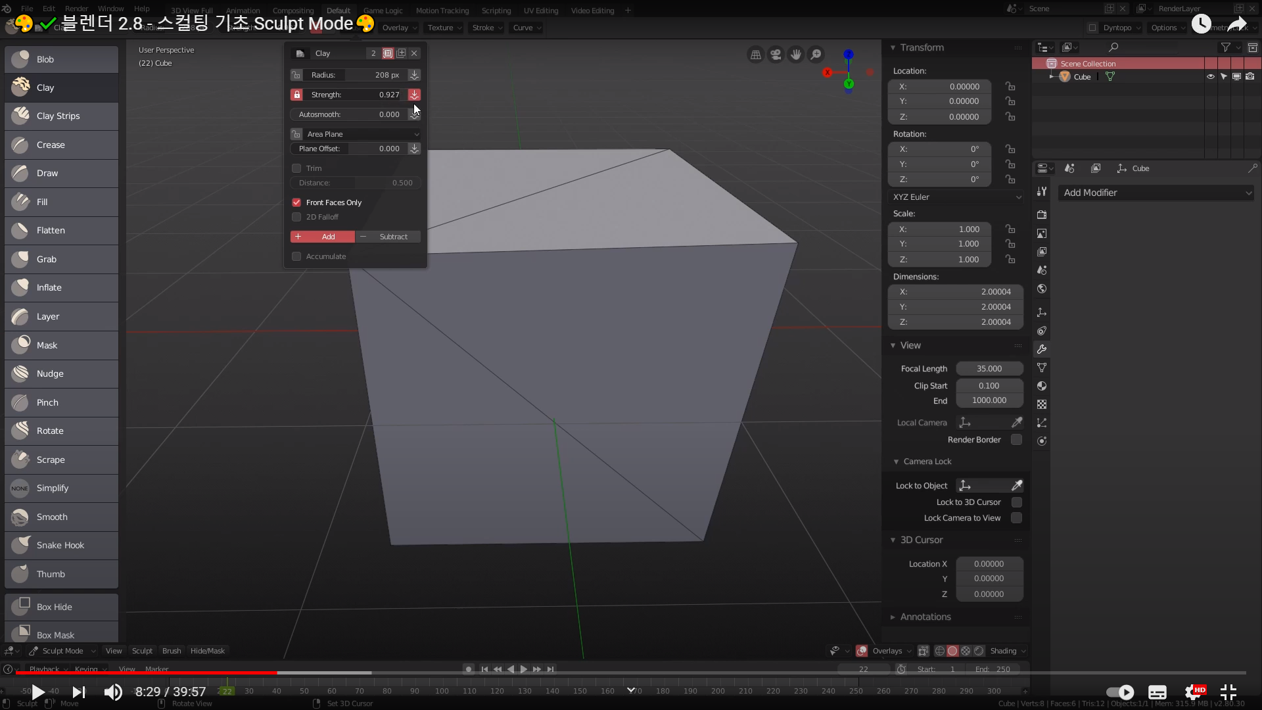
Task: Click the Subtract direction button
Action: (388, 237)
